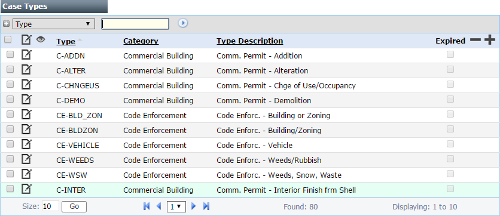This screenshot has height=216, width=500.
Task: Open edit icon for CE-WEEDS row
Action: [x=26, y=160]
